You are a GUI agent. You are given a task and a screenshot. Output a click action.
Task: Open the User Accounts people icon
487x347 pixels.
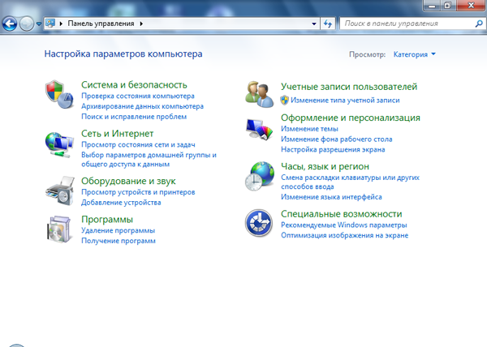[260, 94]
